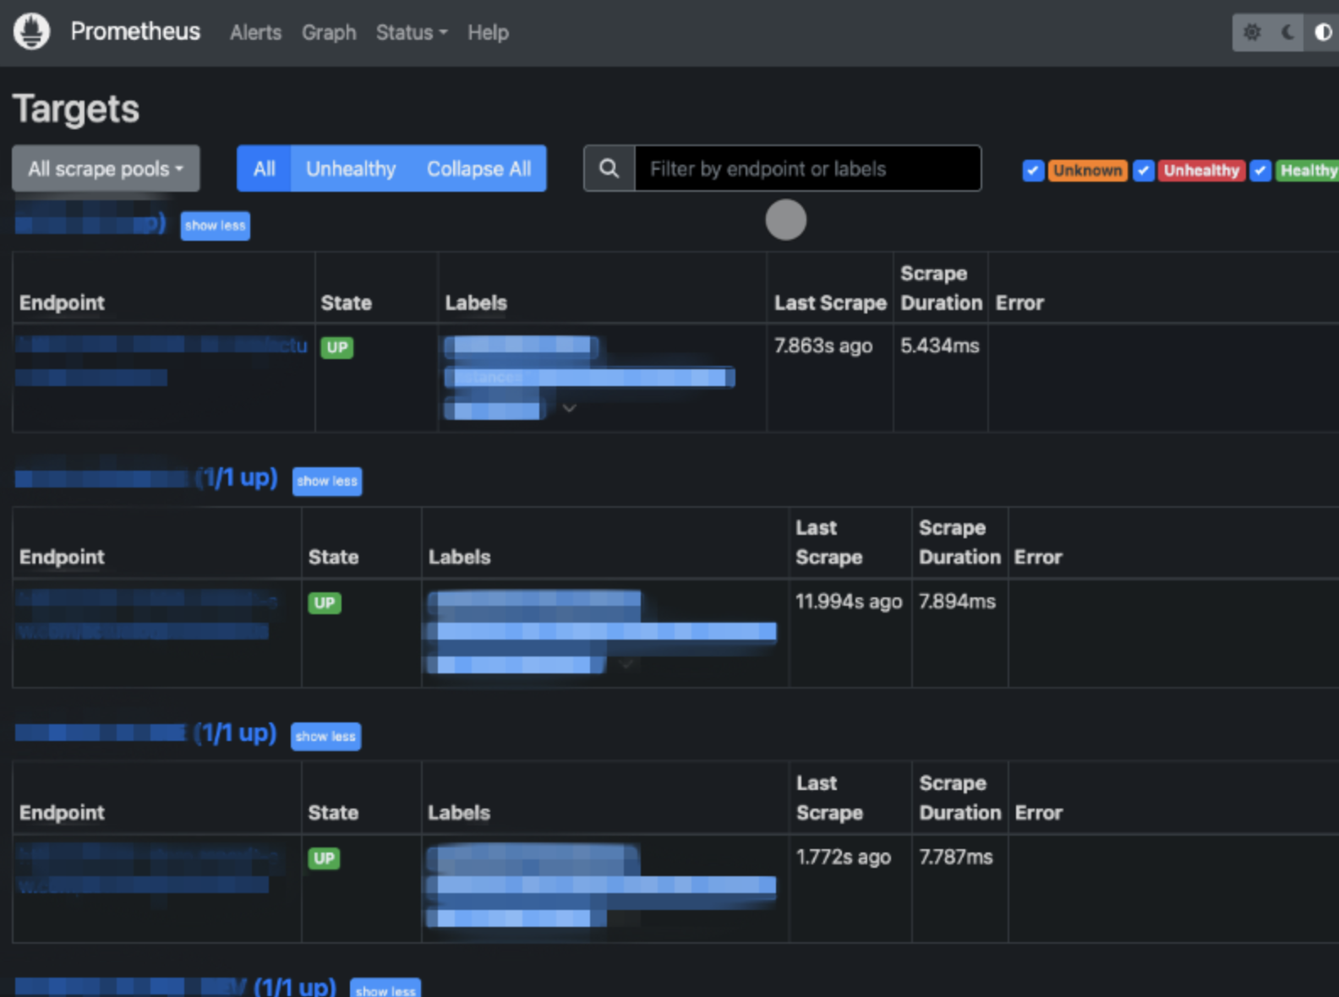This screenshot has height=997, width=1339.
Task: Click the orange Unknown badge
Action: (1087, 171)
